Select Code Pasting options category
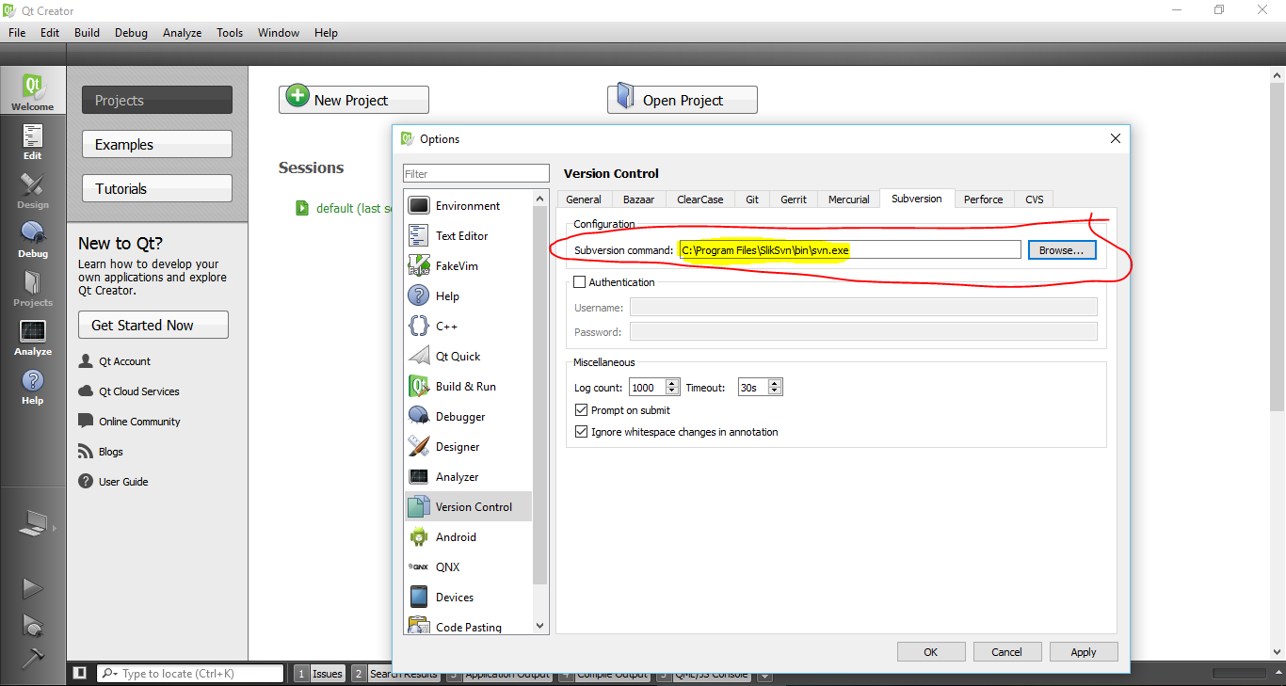 (468, 627)
